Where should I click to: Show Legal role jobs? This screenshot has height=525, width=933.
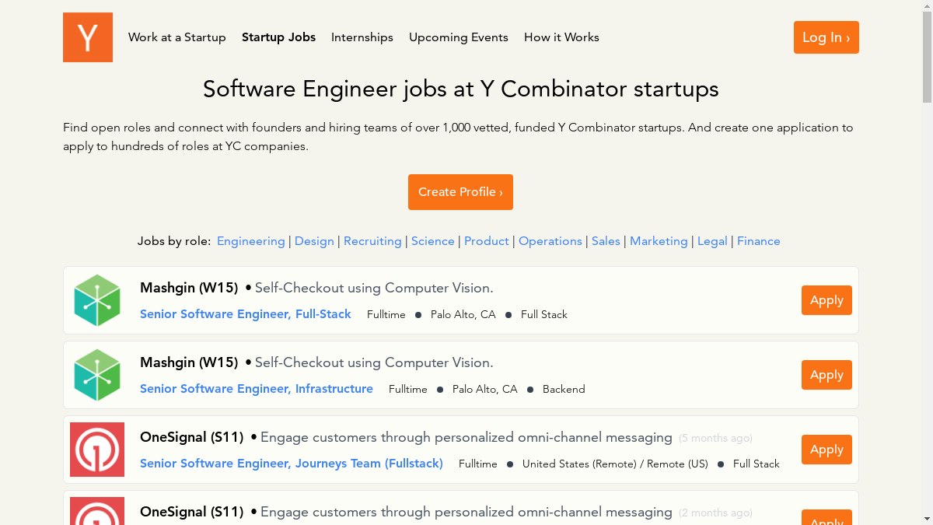(712, 241)
